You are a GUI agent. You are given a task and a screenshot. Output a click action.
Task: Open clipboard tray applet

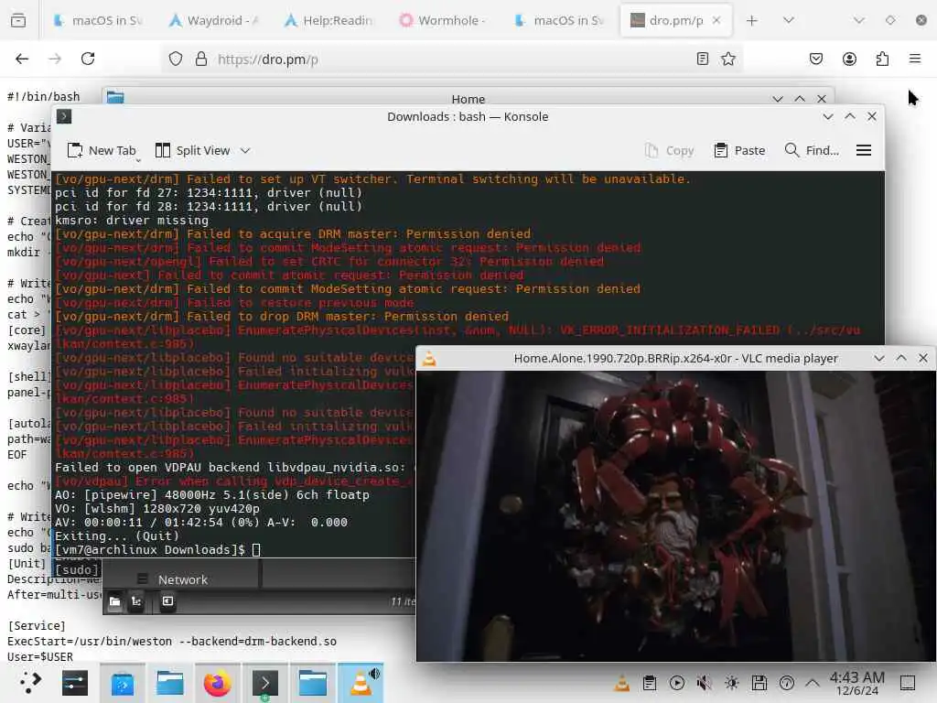pos(650,683)
